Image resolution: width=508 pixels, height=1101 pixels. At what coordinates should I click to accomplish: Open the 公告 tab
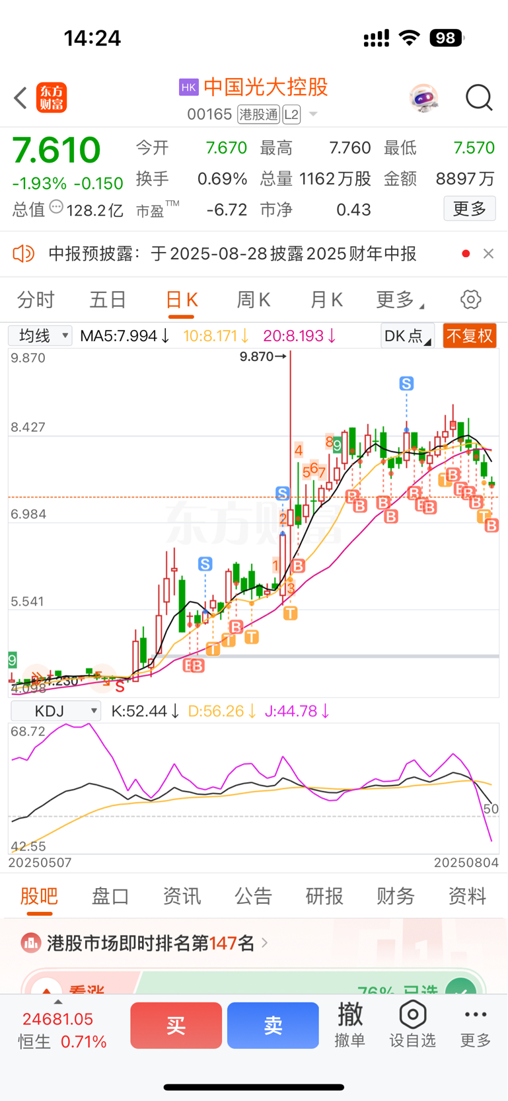(253, 896)
